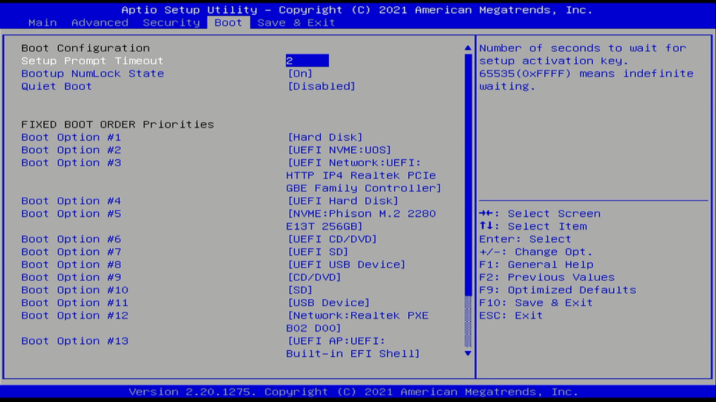Select the Setup Prompt Timeout value field
The width and height of the screenshot is (716, 402).
click(307, 61)
